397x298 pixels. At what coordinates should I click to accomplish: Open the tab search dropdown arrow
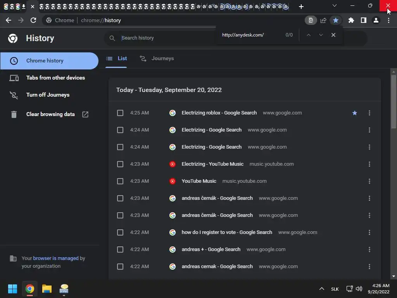(335, 5)
